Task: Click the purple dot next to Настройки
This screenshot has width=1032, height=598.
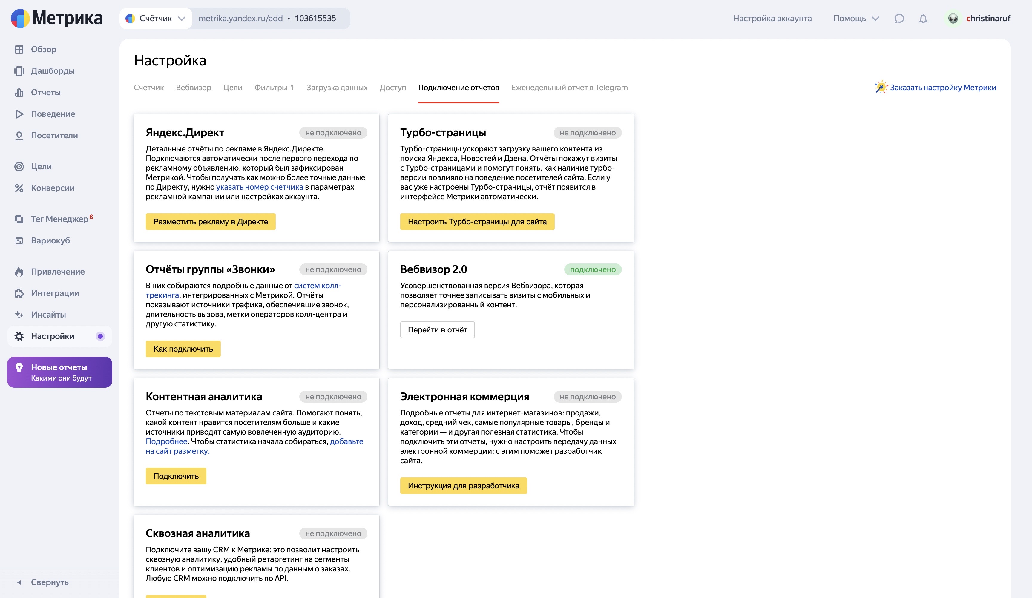Action: (x=100, y=336)
